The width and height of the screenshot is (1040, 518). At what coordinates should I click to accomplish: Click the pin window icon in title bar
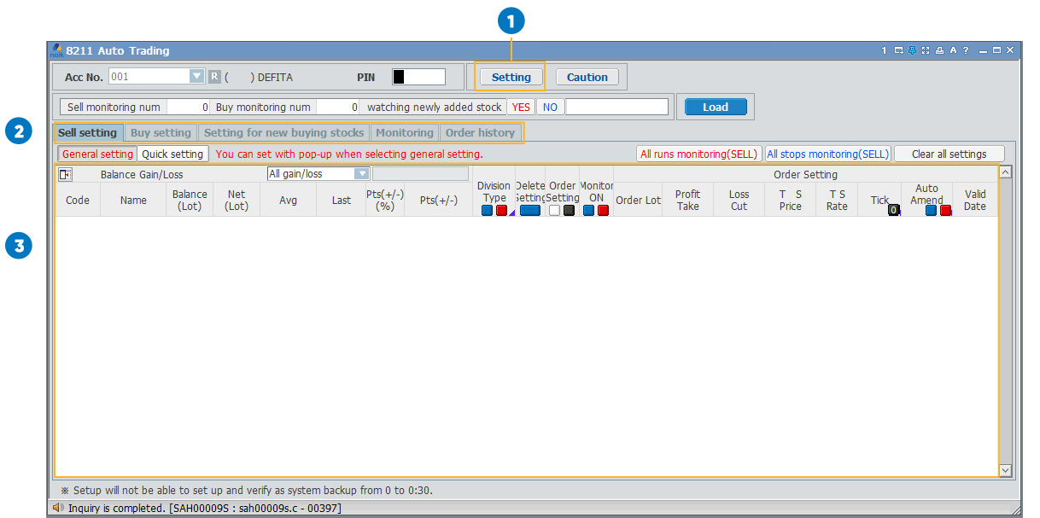(912, 50)
